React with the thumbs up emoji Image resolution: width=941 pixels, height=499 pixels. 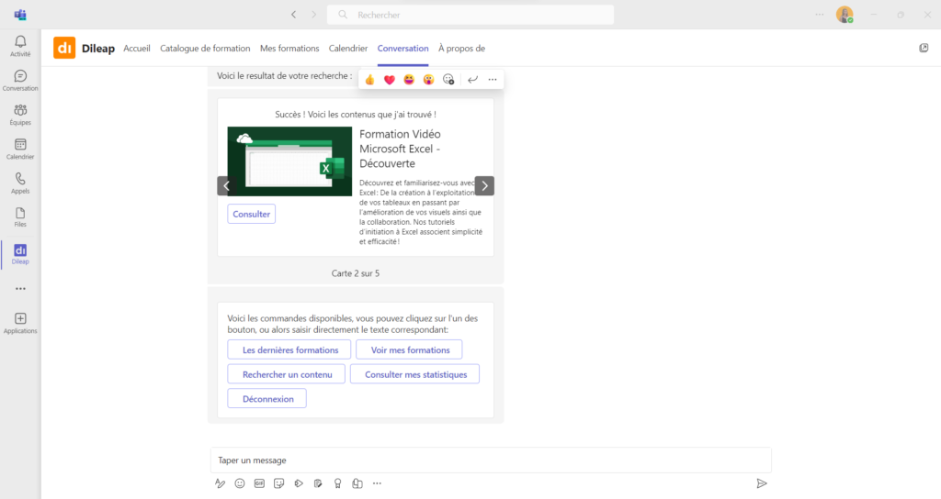369,80
